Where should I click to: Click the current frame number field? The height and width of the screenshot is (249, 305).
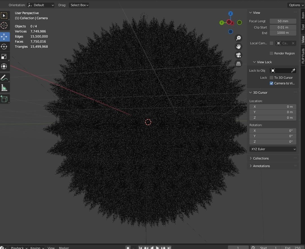(238, 248)
